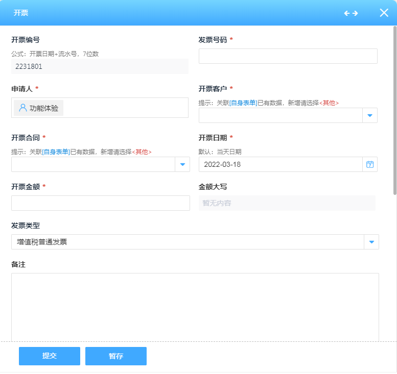Click the user icon in 功能体验 tag
Screen dimensions: 397x374
click(22, 108)
